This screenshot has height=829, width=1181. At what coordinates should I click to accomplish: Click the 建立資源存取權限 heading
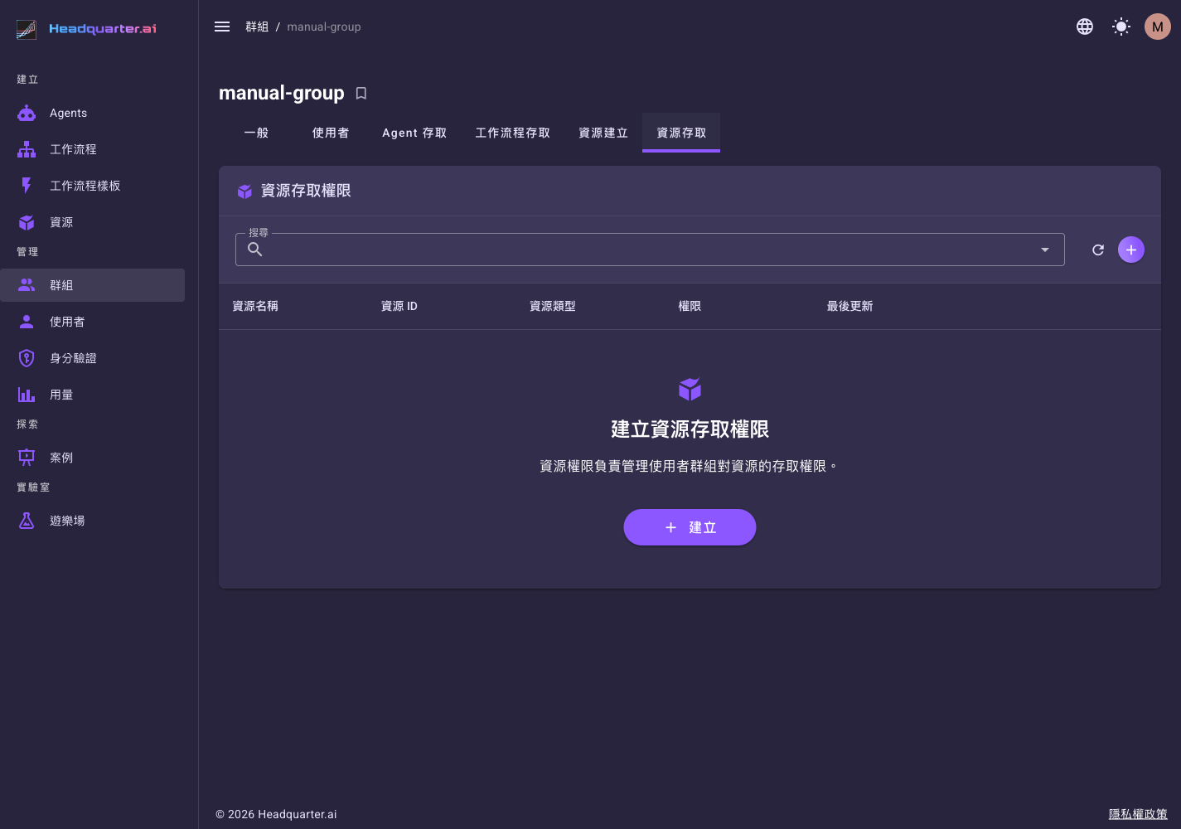[690, 429]
